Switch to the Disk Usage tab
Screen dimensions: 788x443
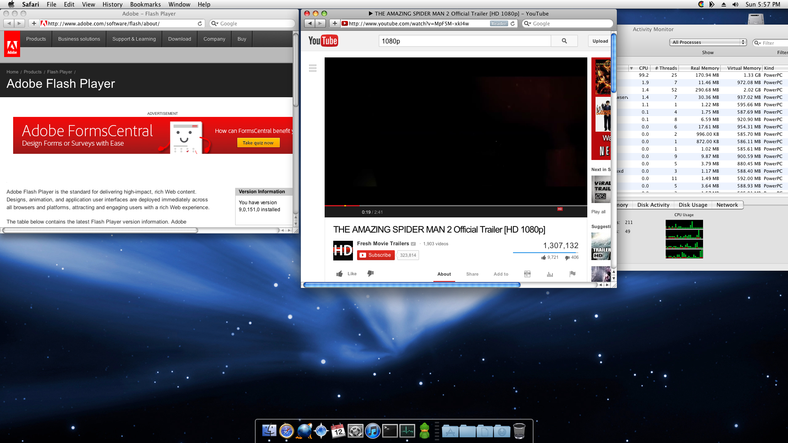point(693,205)
